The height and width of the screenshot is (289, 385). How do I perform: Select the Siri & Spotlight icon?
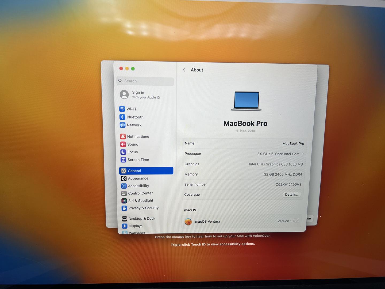124,201
